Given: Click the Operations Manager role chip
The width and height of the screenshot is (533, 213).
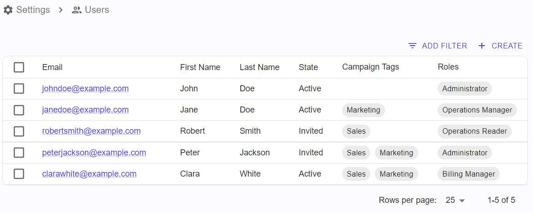Looking at the screenshot, I should pyautogui.click(x=477, y=110).
